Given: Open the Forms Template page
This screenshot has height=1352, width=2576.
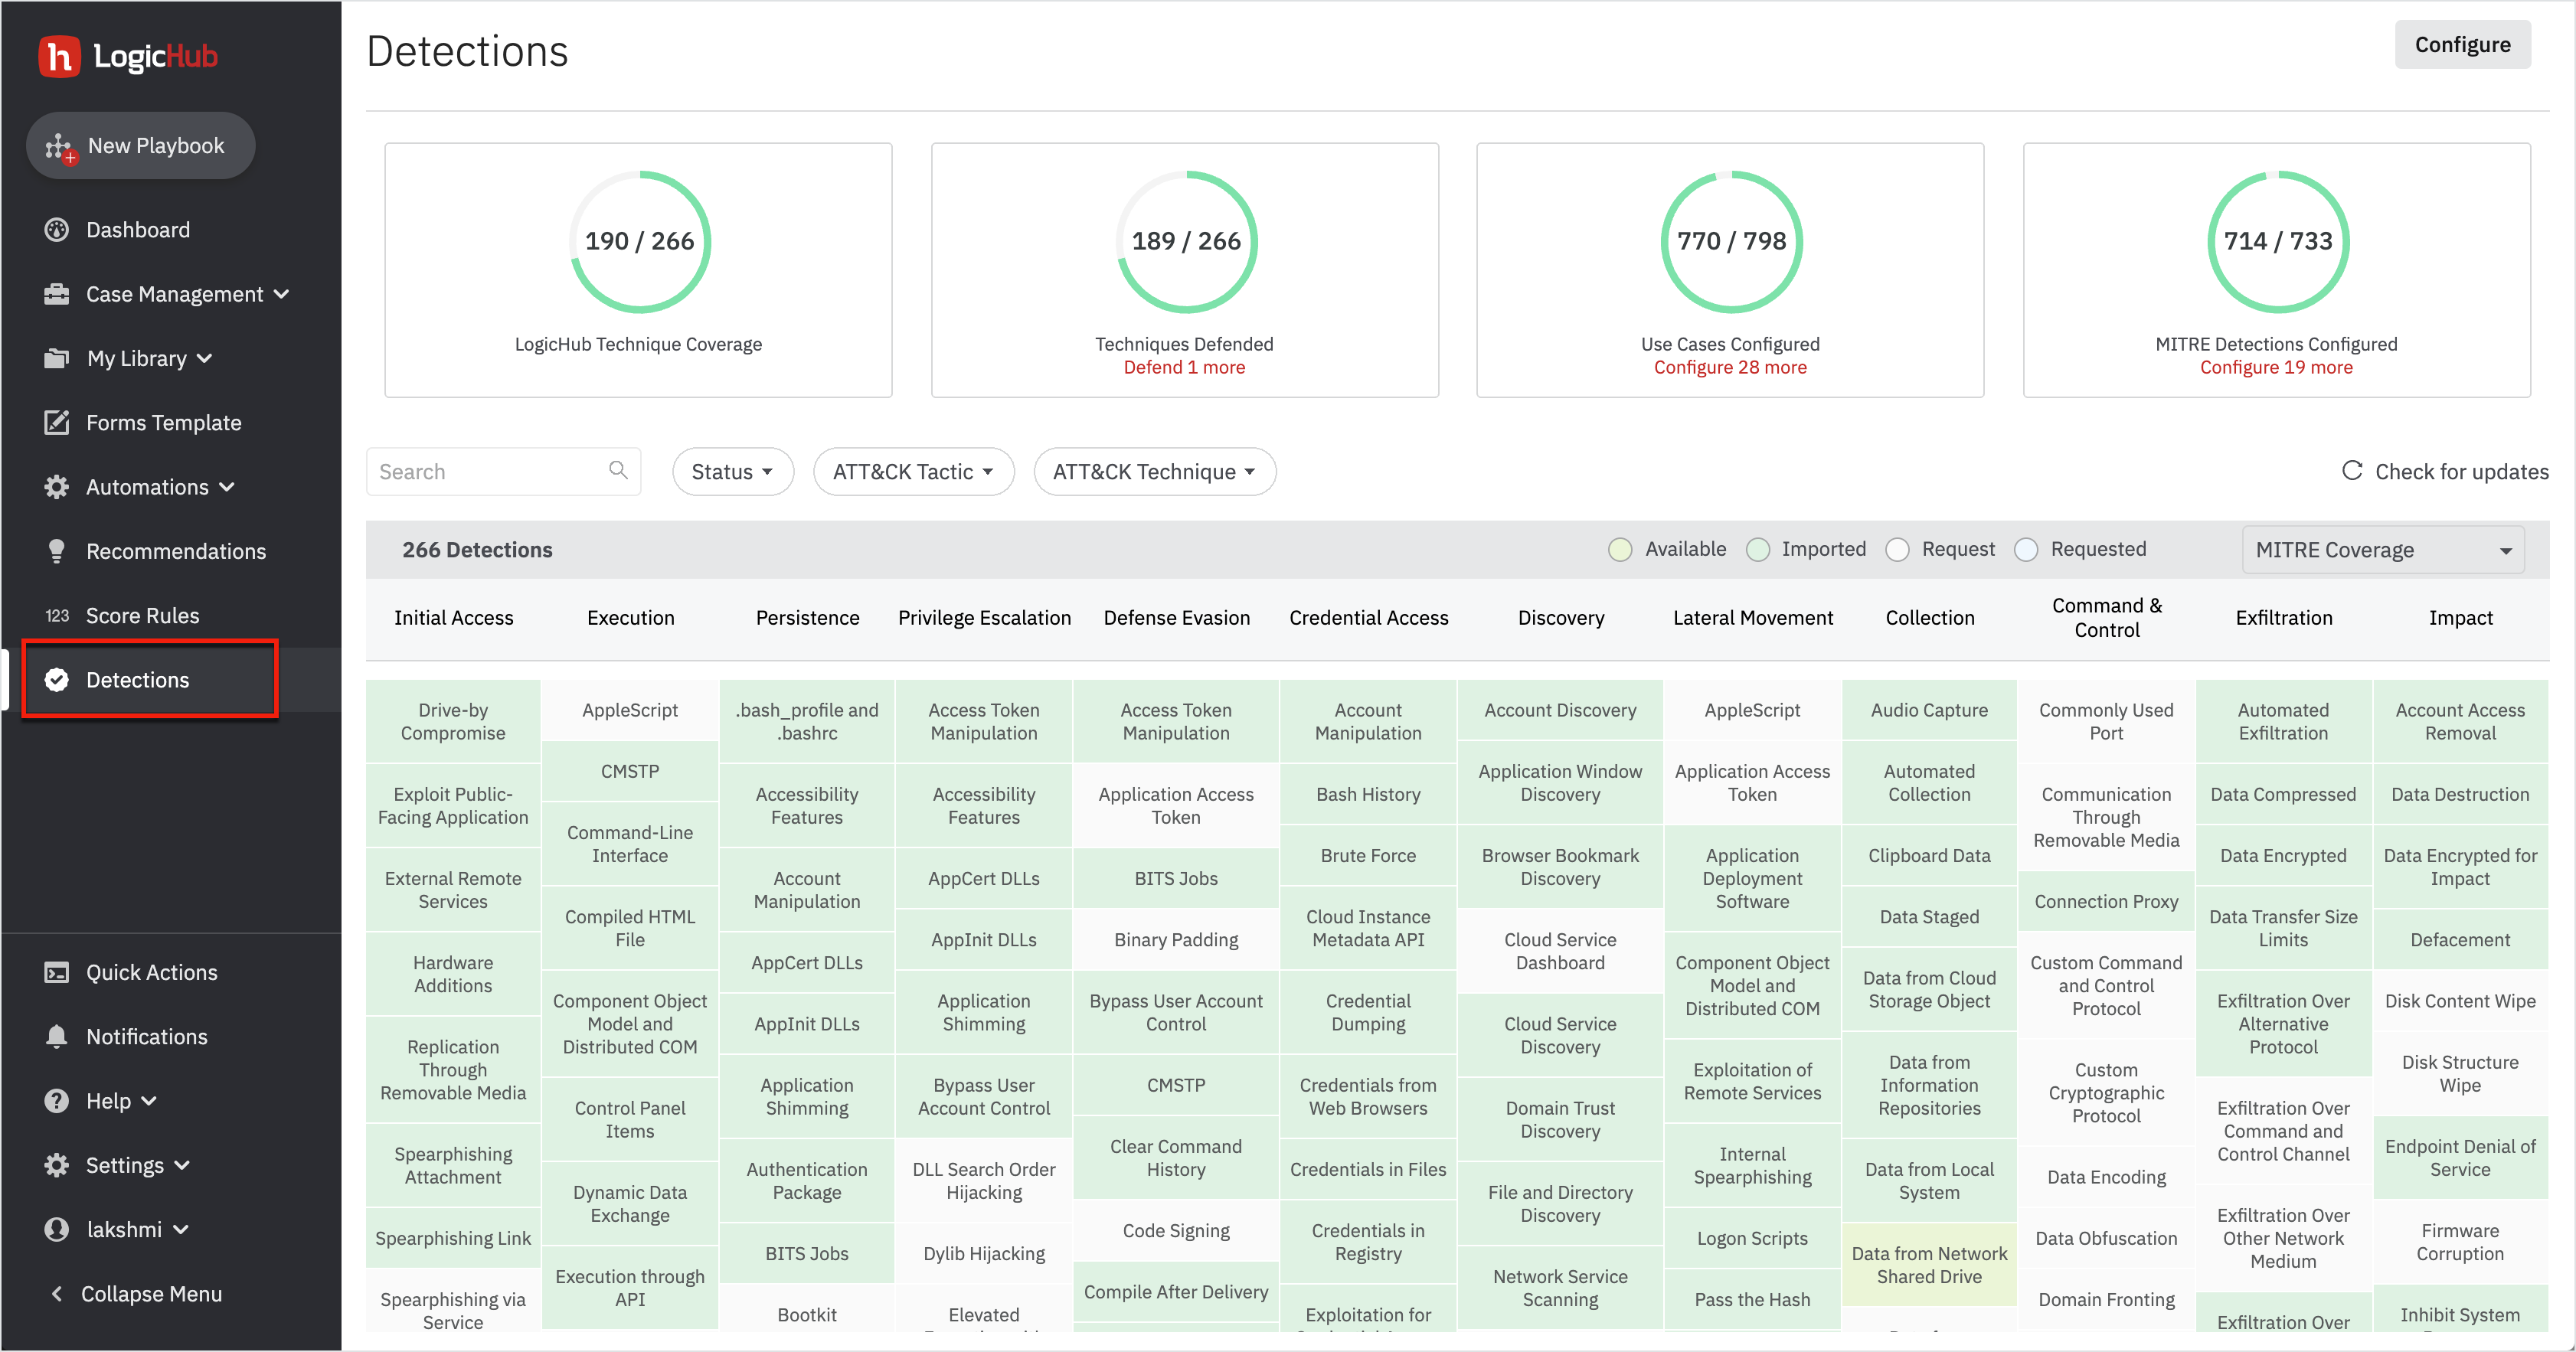Looking at the screenshot, I should [x=163, y=422].
